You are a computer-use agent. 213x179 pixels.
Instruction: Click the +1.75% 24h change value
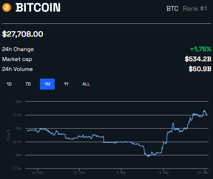click(201, 49)
